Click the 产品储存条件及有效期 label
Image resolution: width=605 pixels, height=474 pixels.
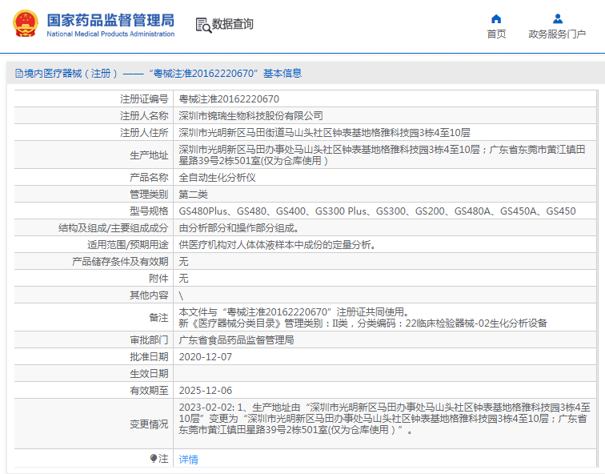120,262
